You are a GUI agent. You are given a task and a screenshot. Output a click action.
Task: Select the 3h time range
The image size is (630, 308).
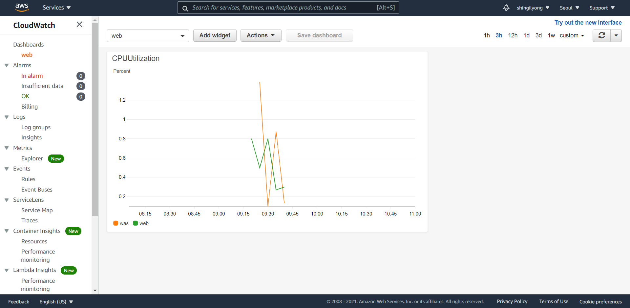pos(499,35)
